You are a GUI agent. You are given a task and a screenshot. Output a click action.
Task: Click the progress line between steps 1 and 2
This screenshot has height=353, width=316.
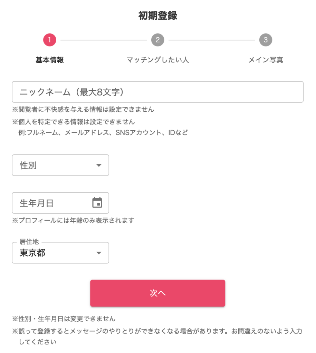(104, 39)
